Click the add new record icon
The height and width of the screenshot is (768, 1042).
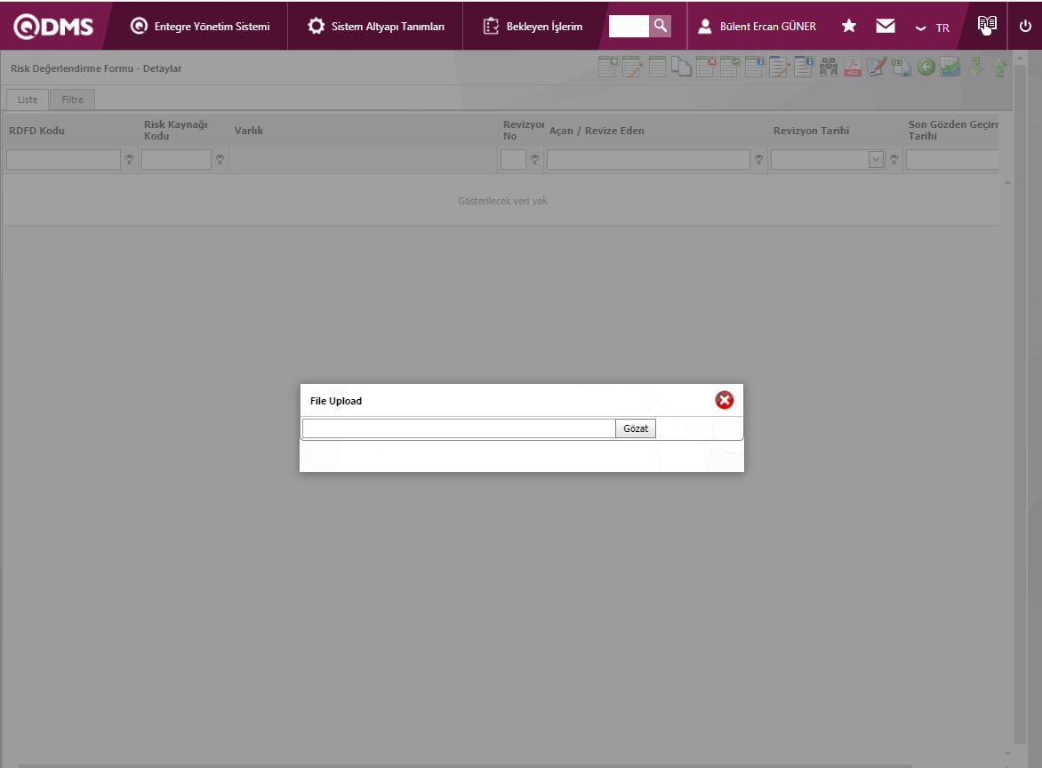click(x=608, y=68)
